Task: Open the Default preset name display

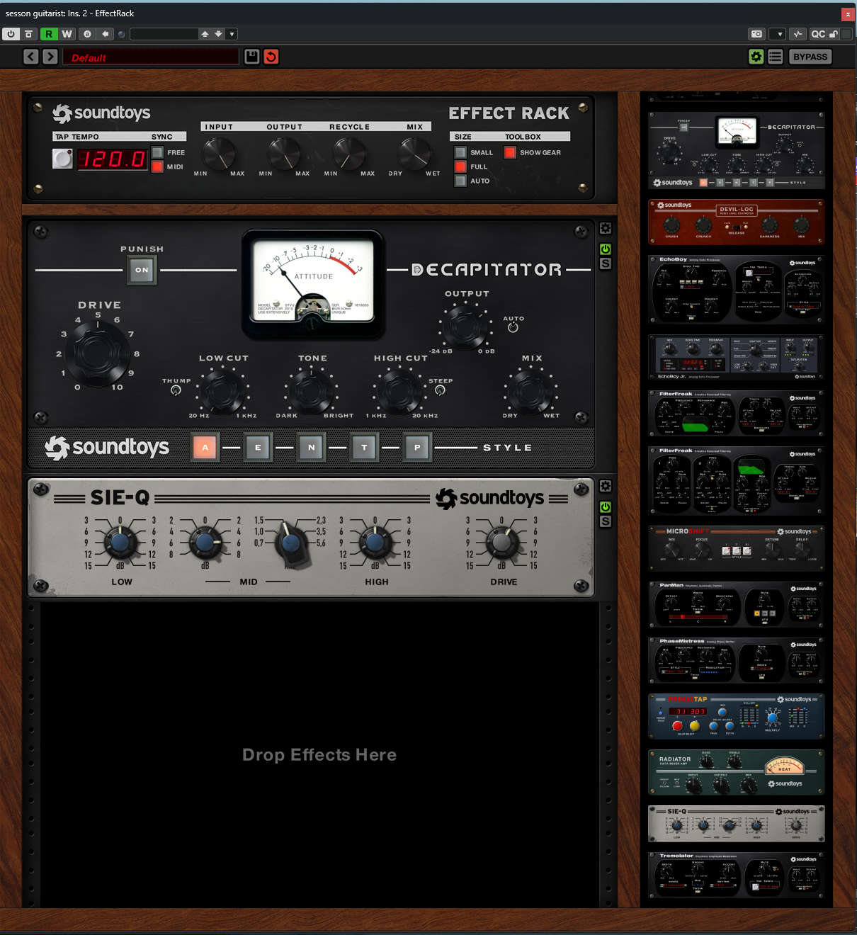Action: 151,57
